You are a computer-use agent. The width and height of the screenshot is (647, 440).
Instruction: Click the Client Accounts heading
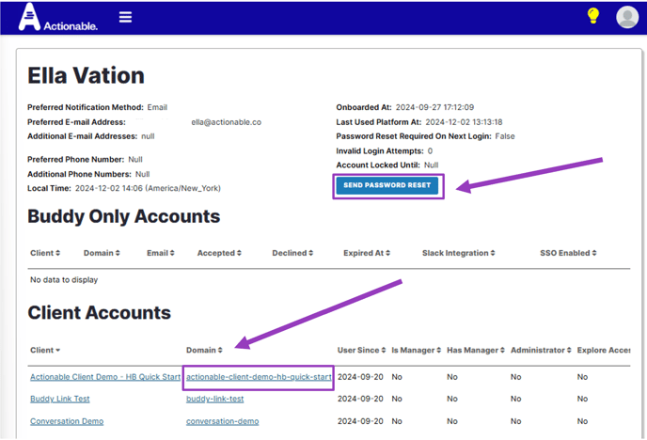[x=99, y=312]
